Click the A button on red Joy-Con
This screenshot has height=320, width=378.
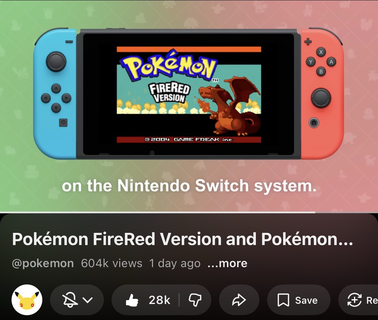tap(331, 62)
